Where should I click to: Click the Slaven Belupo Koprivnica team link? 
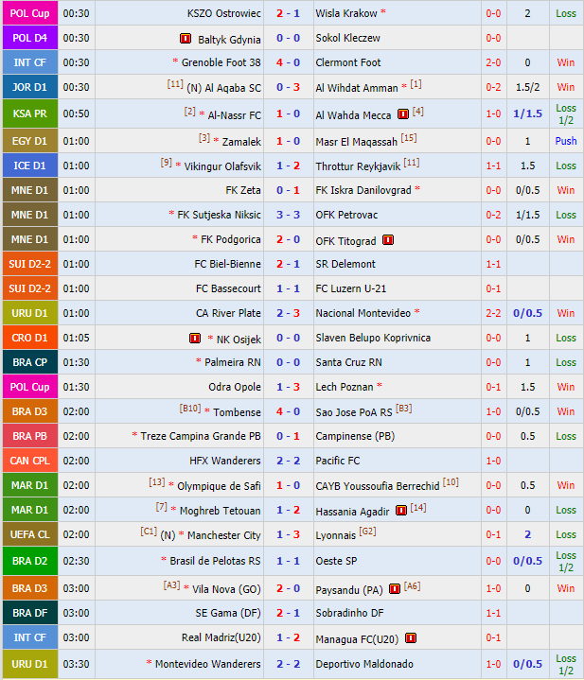click(373, 338)
